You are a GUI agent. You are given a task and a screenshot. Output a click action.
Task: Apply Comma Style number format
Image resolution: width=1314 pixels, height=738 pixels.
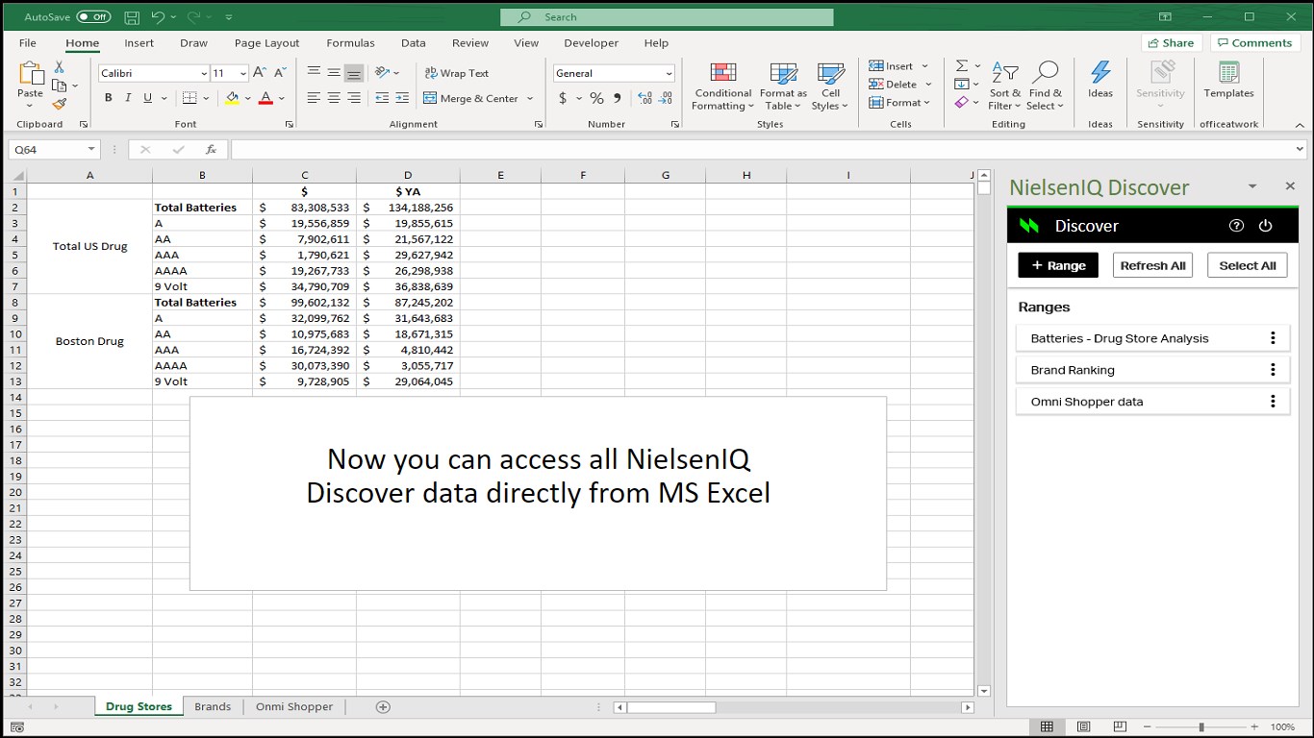pyautogui.click(x=619, y=98)
